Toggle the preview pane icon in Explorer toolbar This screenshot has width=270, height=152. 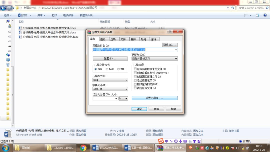pos(257,15)
